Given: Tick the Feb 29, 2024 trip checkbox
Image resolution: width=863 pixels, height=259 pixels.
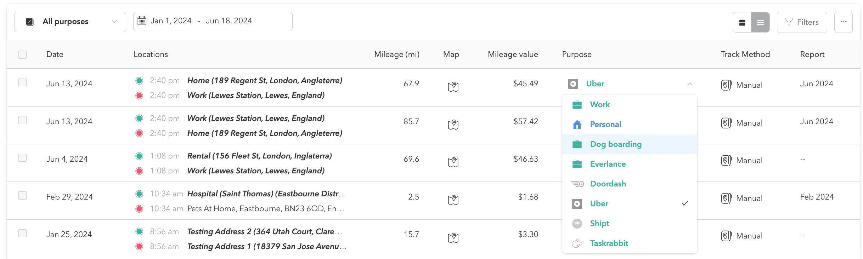Looking at the screenshot, I should [22, 196].
